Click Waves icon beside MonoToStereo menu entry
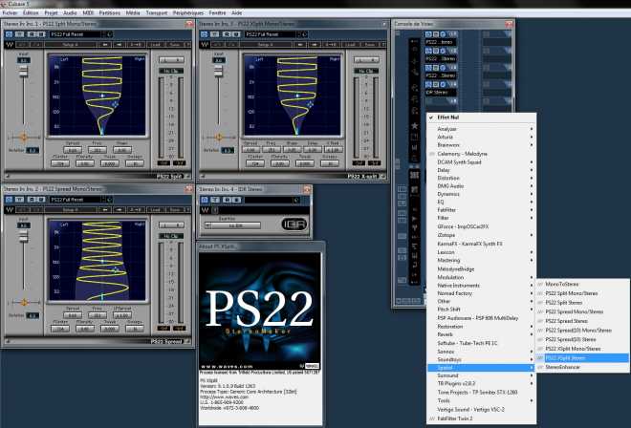This screenshot has height=428, width=631. pyautogui.click(x=539, y=284)
